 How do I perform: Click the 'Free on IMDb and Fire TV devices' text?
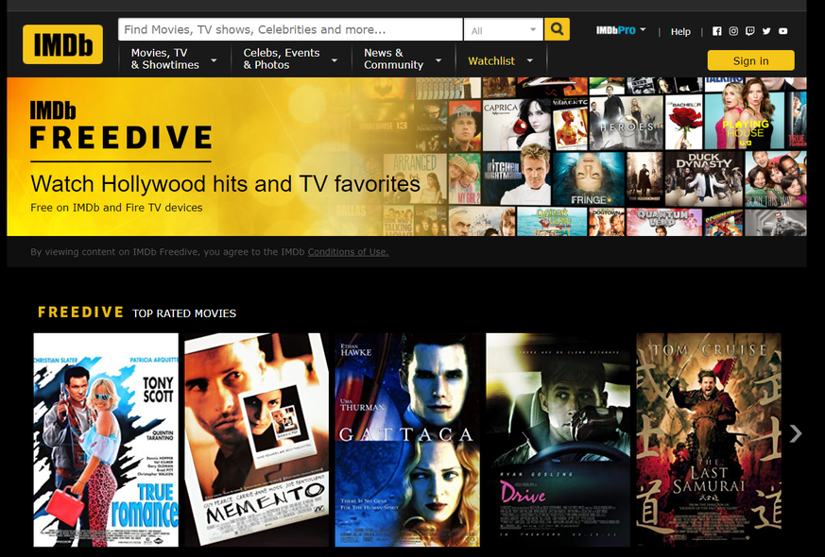tap(116, 208)
